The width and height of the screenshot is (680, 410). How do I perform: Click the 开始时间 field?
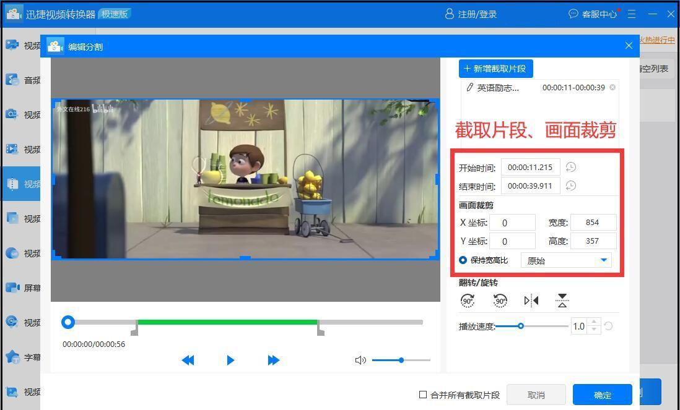(530, 167)
